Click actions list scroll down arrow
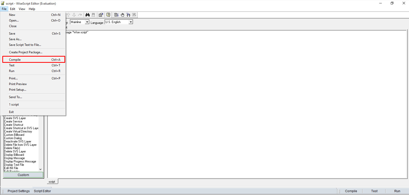The height and width of the screenshot is (195, 409). coord(40,169)
